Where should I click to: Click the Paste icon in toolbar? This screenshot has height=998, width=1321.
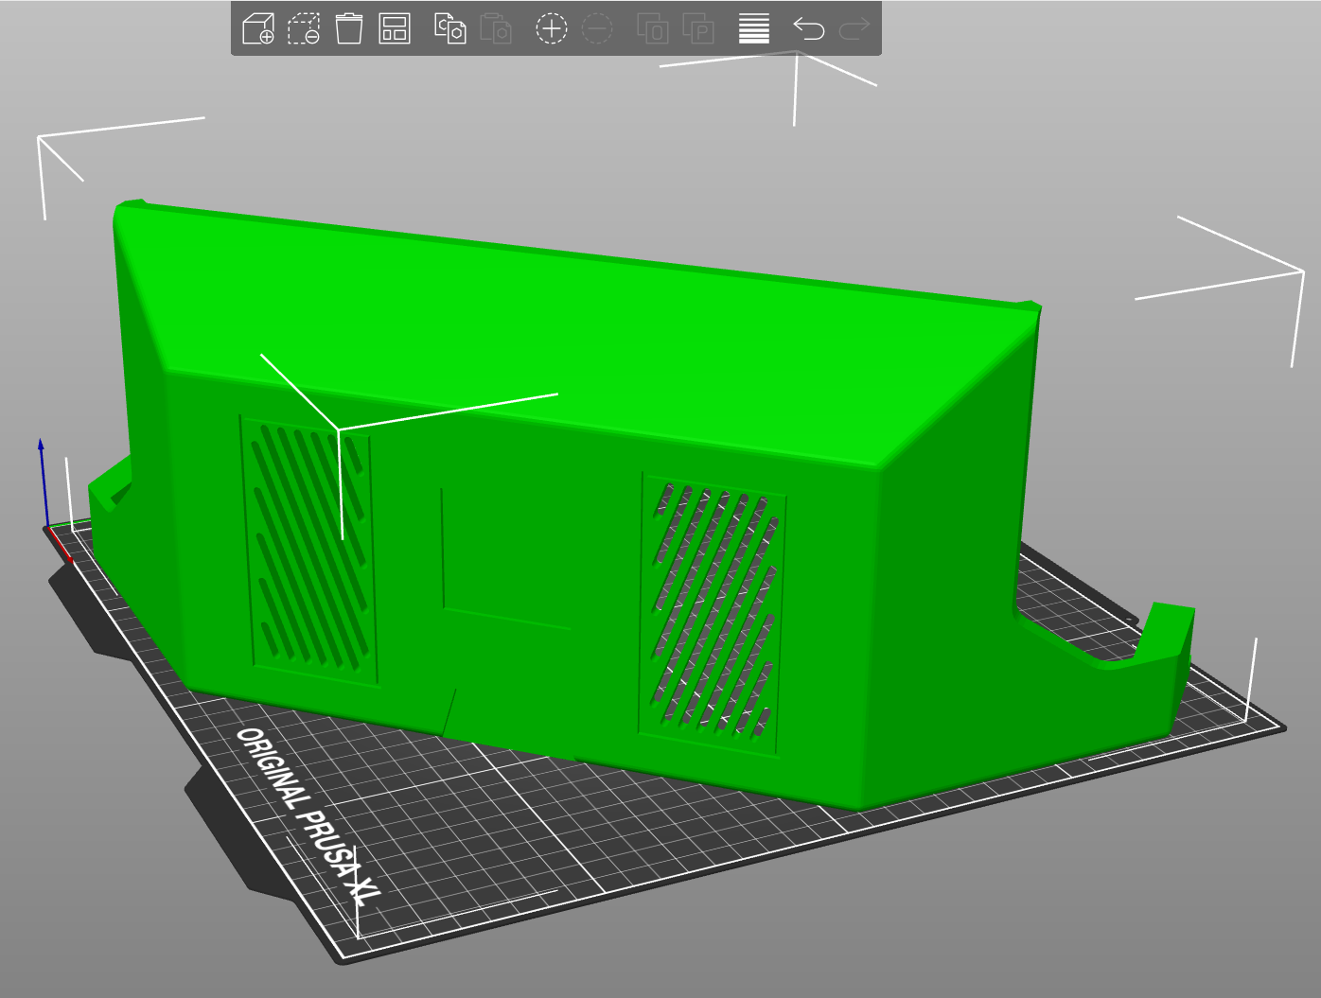[x=496, y=28]
